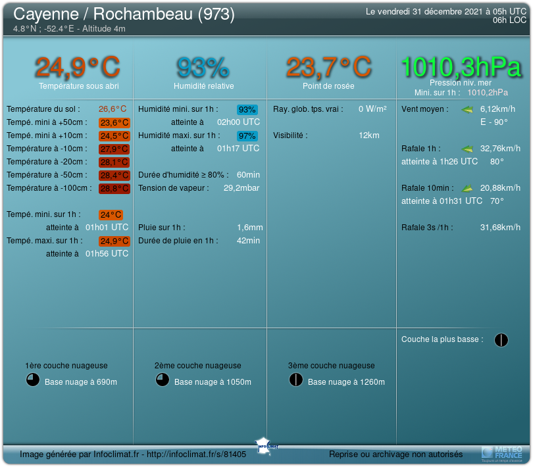Click the 28,8°C badge for Température à -100cm
Screen dimensions: 533x467
114,189
